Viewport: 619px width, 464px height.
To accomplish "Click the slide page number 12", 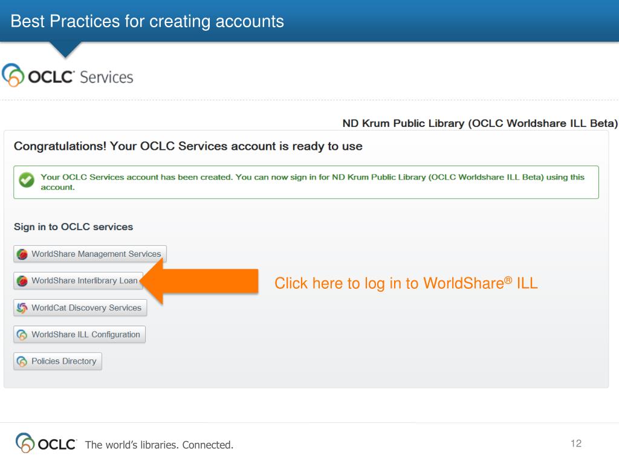I will 576,443.
